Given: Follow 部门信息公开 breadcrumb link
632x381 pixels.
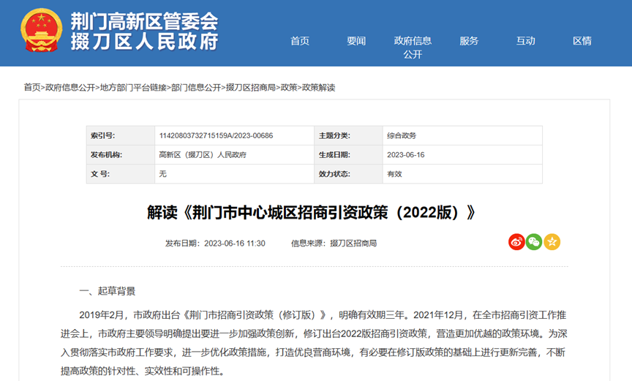Looking at the screenshot, I should coord(196,88).
